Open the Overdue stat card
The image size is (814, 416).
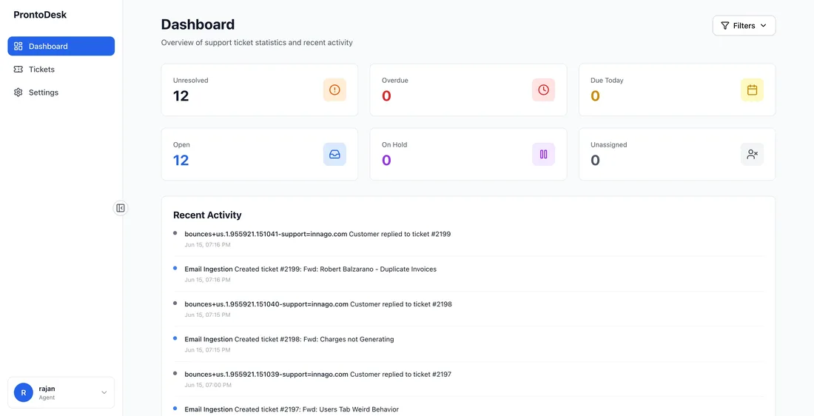[468, 90]
